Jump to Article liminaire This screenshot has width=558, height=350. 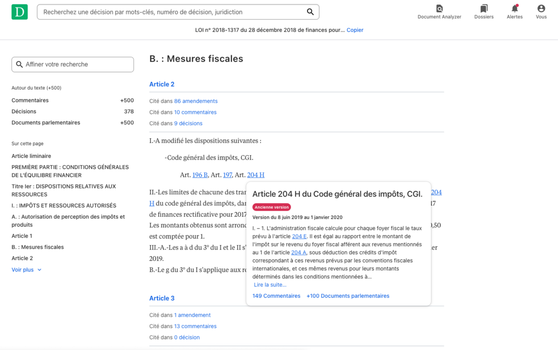point(31,156)
